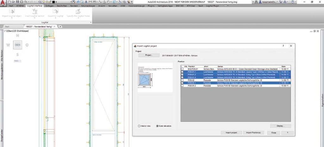
Task: Click the dimension tool icon in quick access toolbar
Action: click(90, 2)
